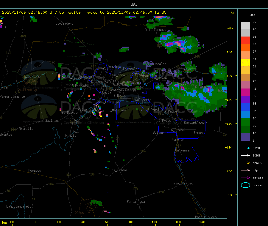Click the C_Española place label
Image resolution: width=268 pixels, height=226 pixels.
[128, 69]
